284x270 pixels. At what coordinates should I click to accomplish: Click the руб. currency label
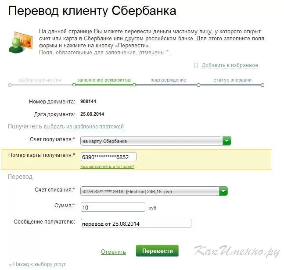pos(153,208)
